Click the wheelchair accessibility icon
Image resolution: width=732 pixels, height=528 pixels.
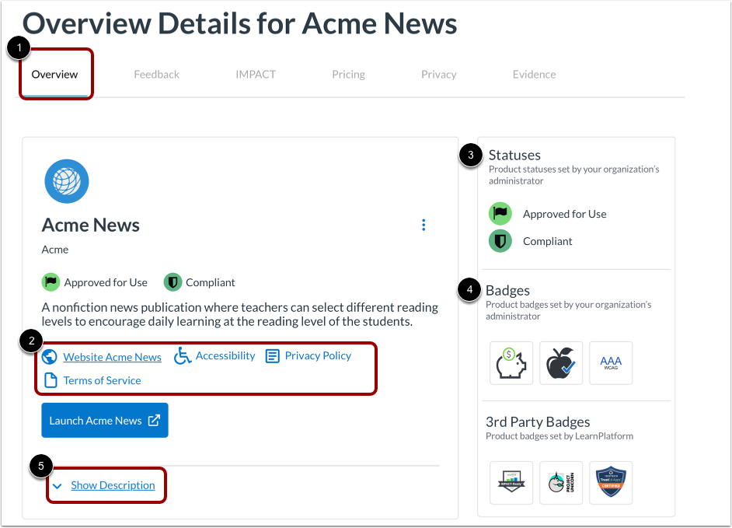183,355
